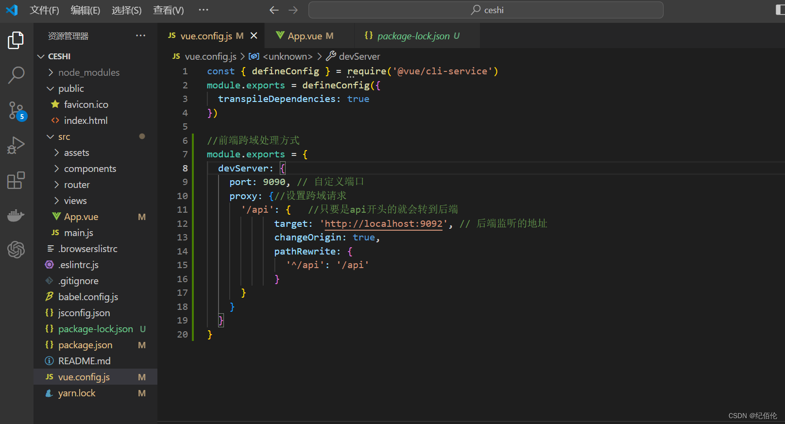785x424 pixels.
Task: Open the Docker view in activity bar
Action: 16,215
